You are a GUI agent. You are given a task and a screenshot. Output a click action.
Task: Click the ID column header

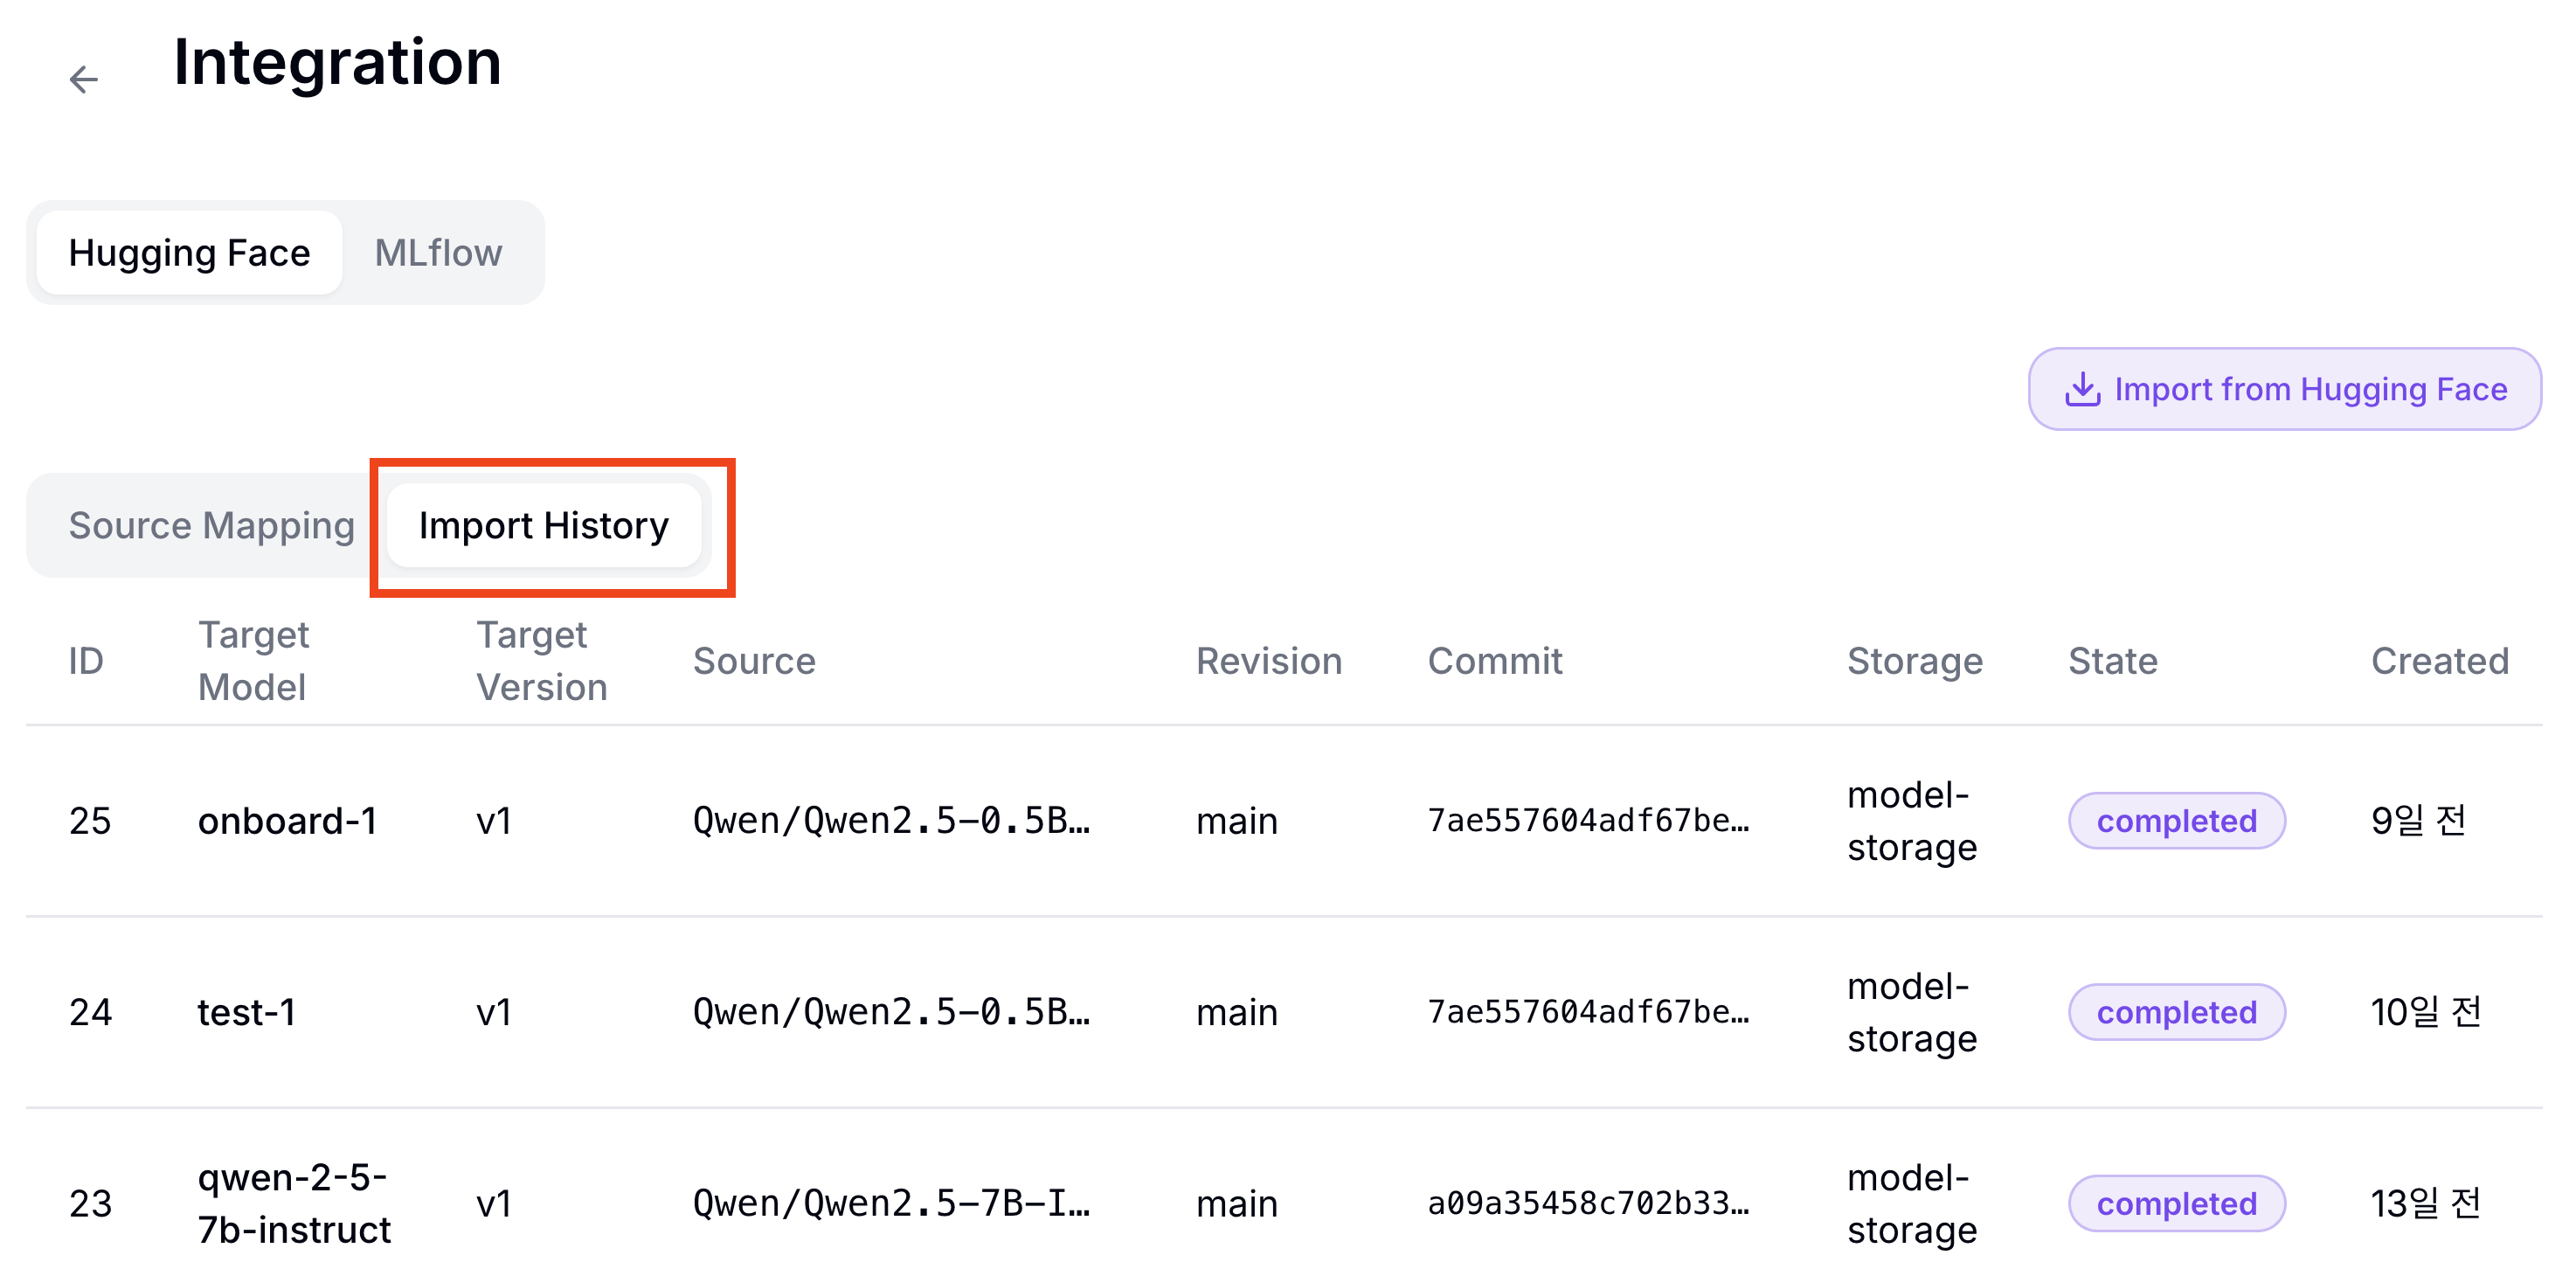(x=86, y=661)
